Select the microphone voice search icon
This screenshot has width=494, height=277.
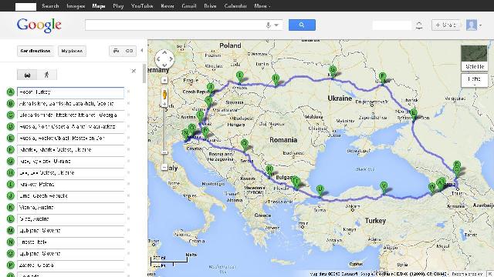268,25
